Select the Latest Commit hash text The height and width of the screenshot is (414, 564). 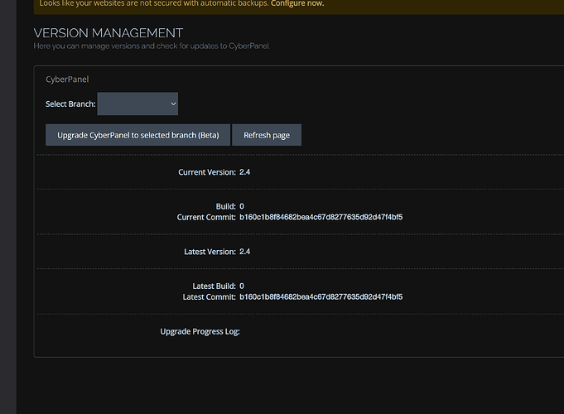321,297
